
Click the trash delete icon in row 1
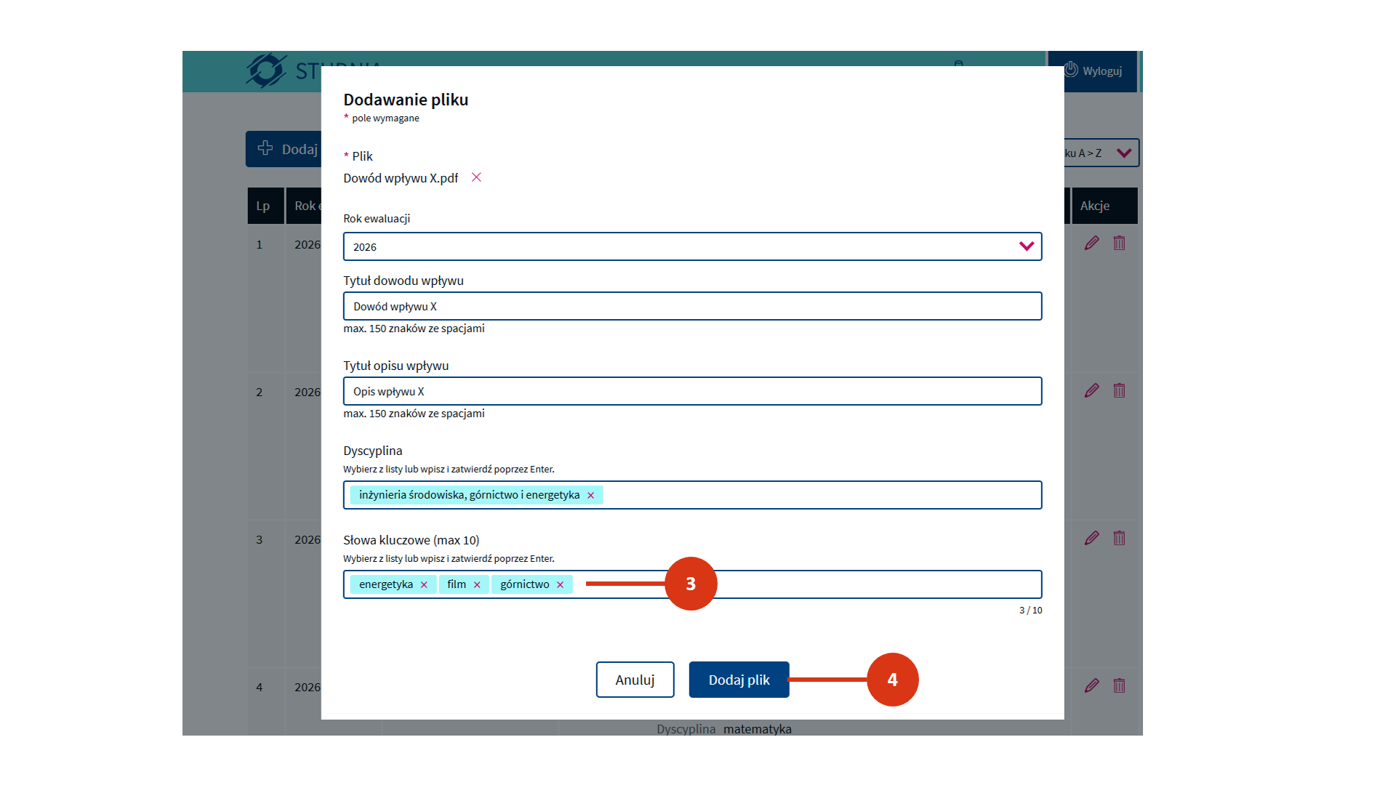(x=1119, y=243)
